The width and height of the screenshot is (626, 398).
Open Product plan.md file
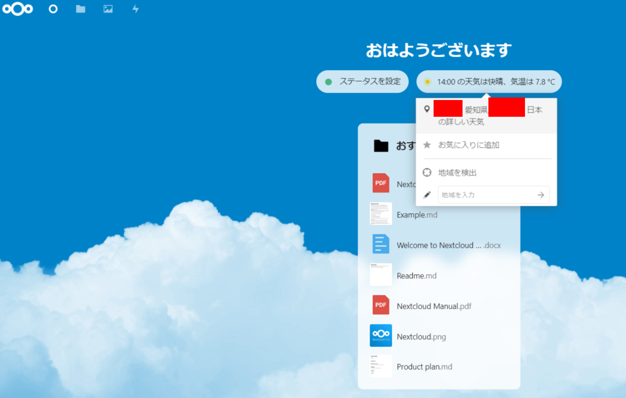coord(439,367)
